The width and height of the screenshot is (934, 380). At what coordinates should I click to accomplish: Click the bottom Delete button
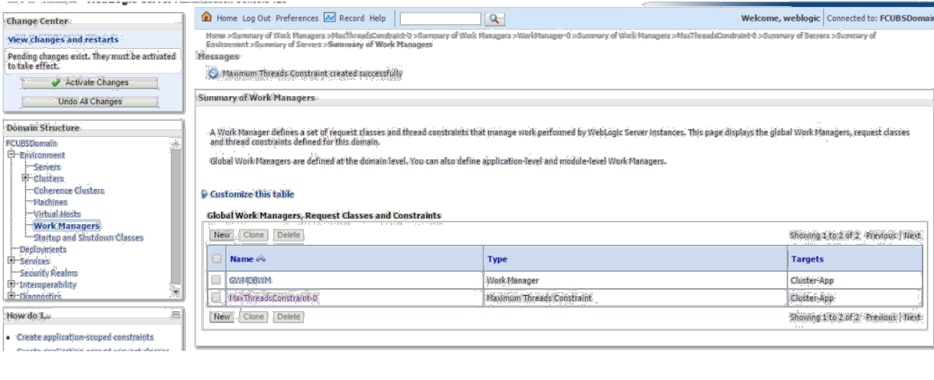coord(289,317)
